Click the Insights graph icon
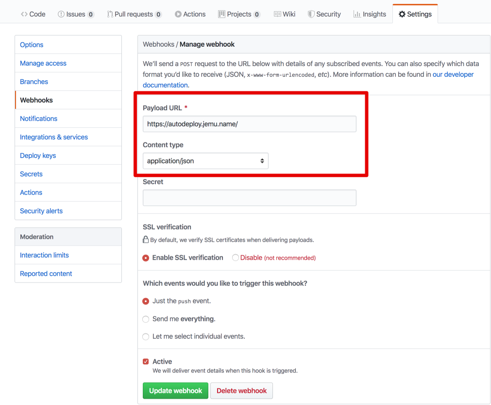 pyautogui.click(x=357, y=14)
